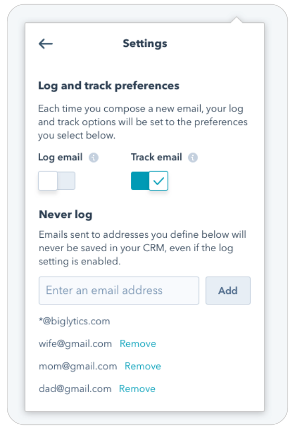Viewport: 294px width, 429px height.
Task: Open the Log email info tooltip icon
Action: (93, 157)
